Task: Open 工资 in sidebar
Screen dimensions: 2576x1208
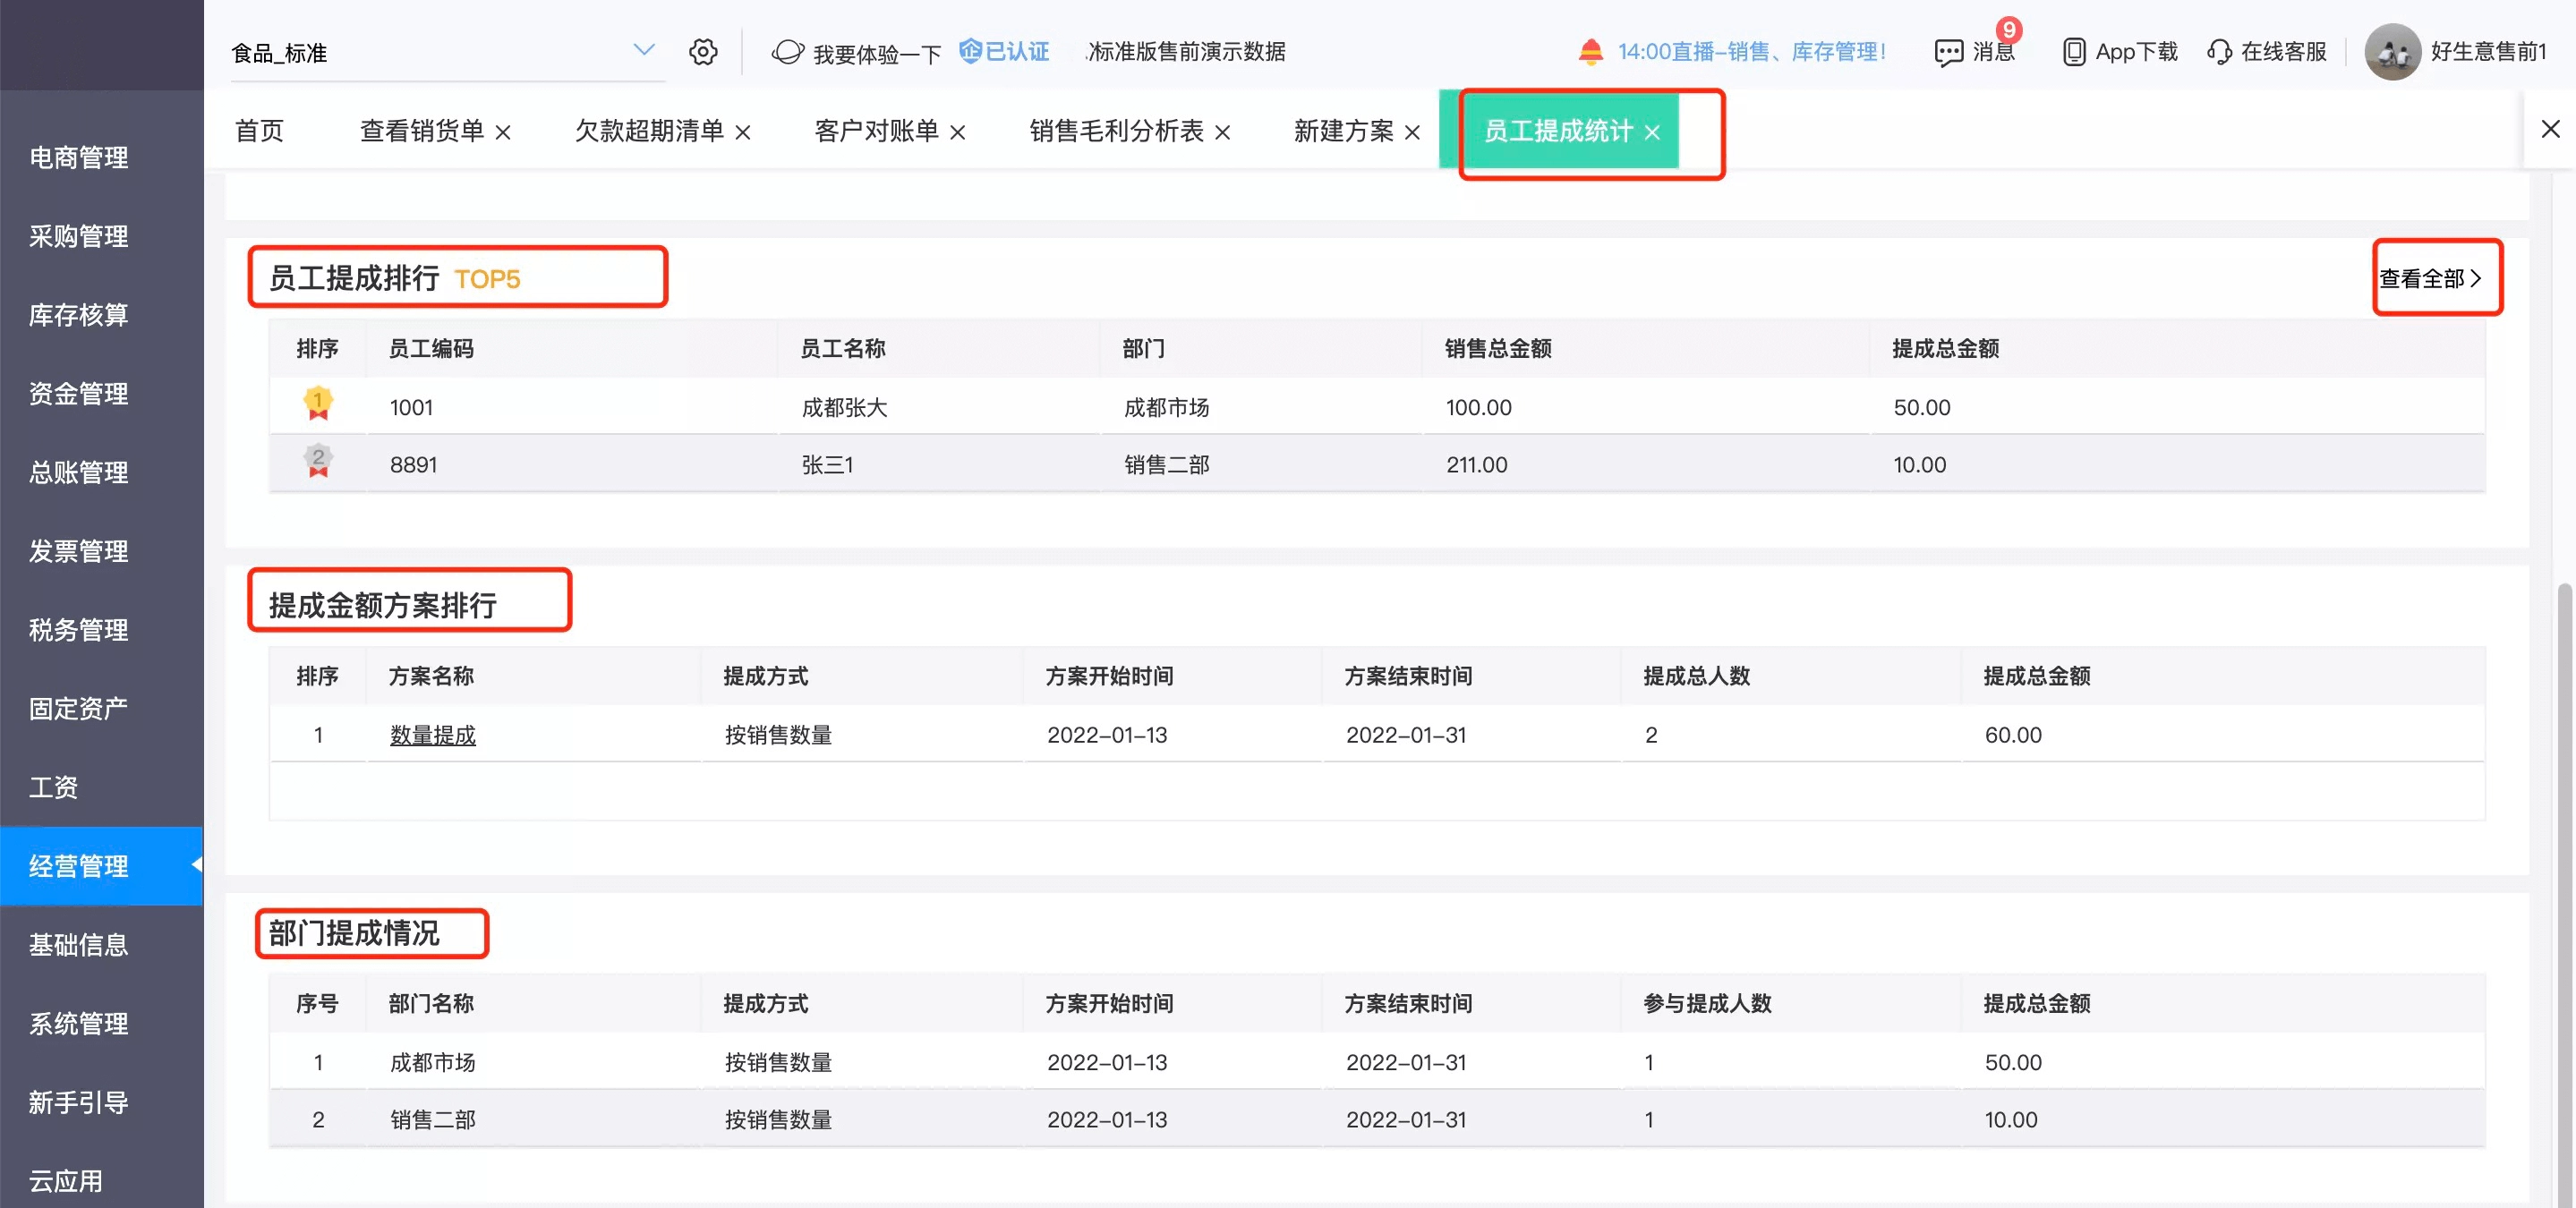Action: point(54,788)
